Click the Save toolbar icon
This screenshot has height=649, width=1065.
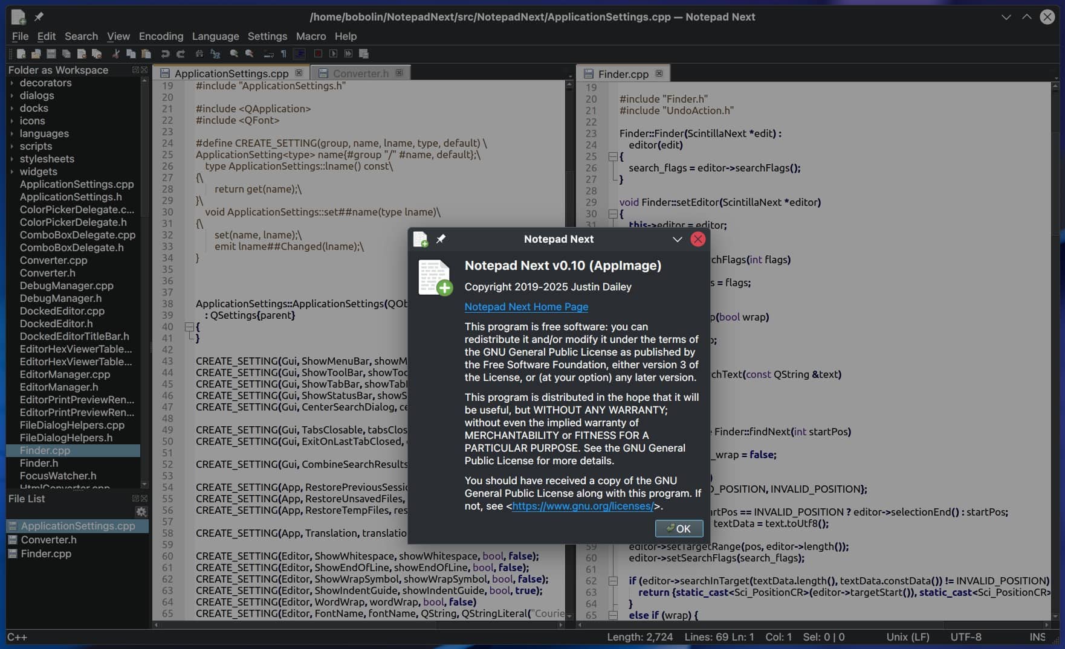point(51,54)
